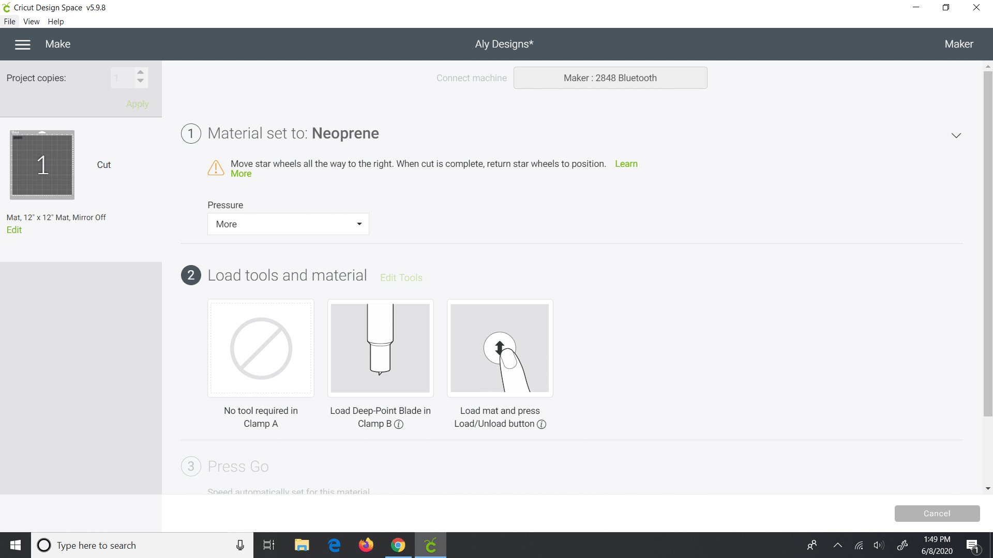Open Cricut Design Space taskbar icon
The height and width of the screenshot is (558, 993).
430,545
